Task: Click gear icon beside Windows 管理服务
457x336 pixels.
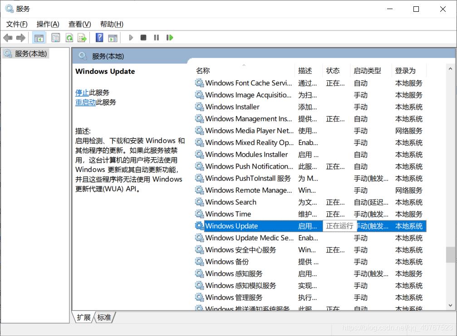Action: [199, 297]
